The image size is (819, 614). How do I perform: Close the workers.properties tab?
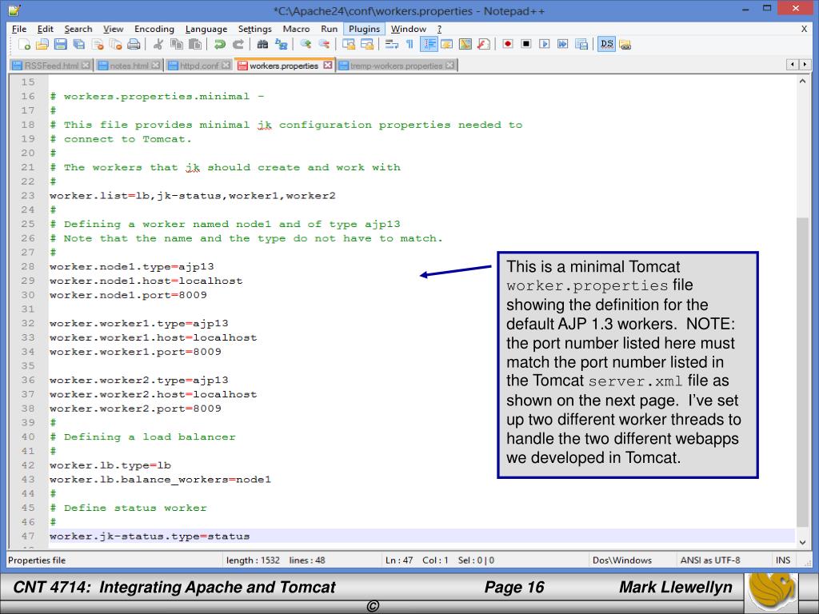[327, 66]
